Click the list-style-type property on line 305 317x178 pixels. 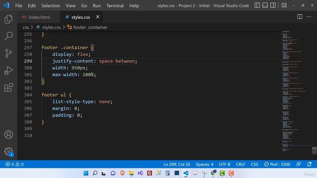[x=73, y=101]
